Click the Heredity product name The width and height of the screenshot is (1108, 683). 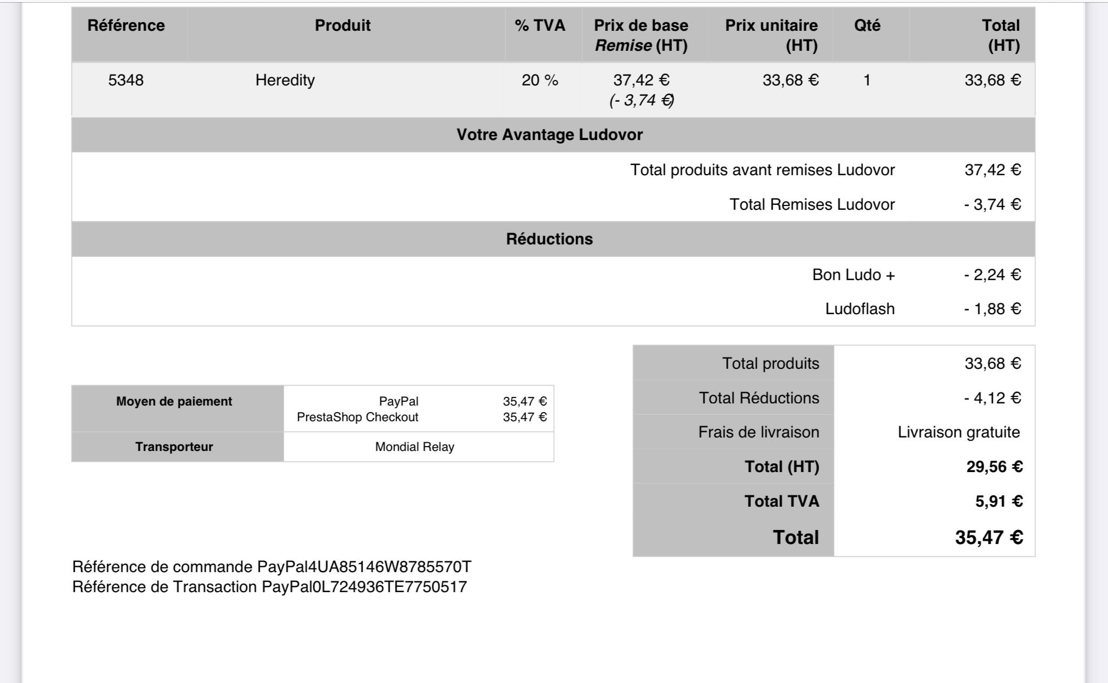285,80
